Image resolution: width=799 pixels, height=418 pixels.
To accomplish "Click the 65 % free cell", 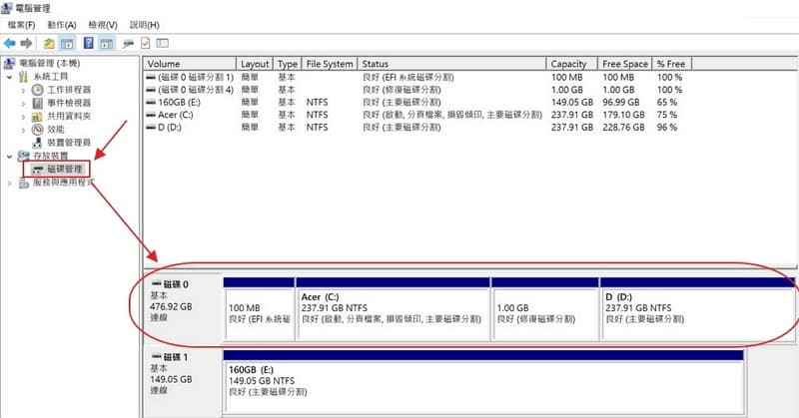I will pos(667,103).
